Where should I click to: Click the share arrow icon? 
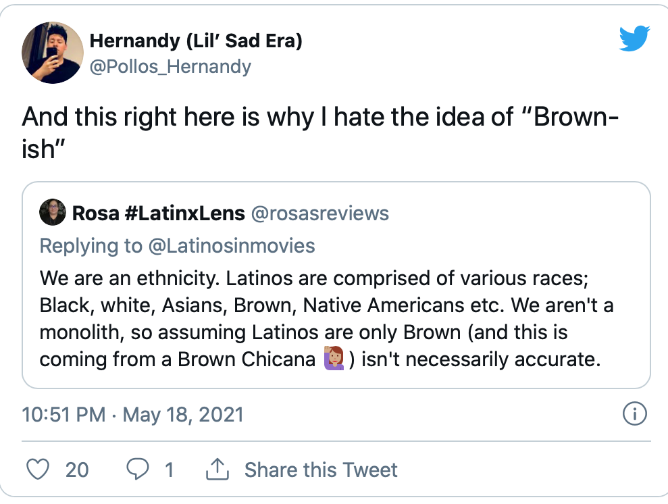pos(217,470)
